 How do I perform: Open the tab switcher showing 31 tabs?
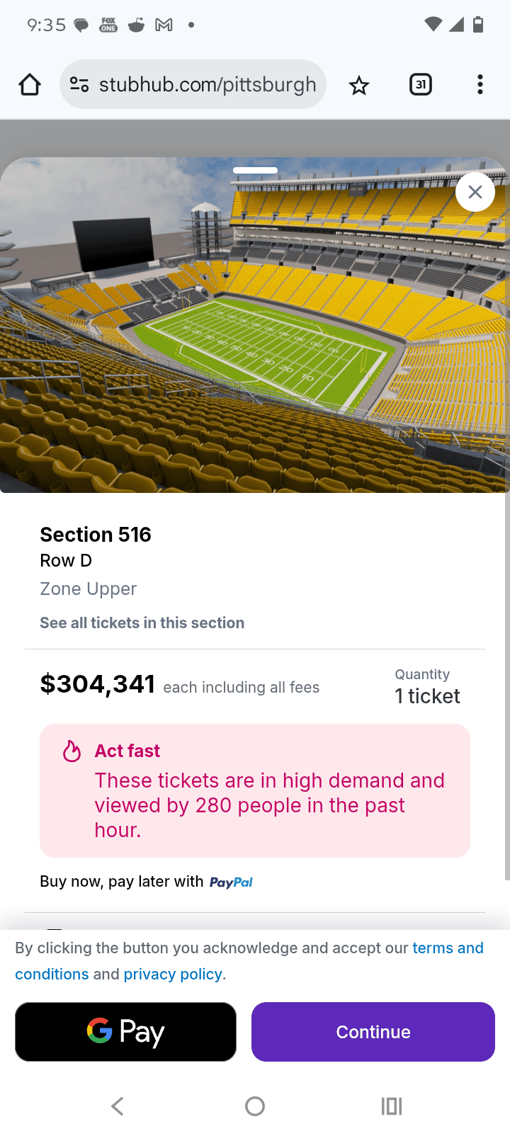[x=421, y=85]
